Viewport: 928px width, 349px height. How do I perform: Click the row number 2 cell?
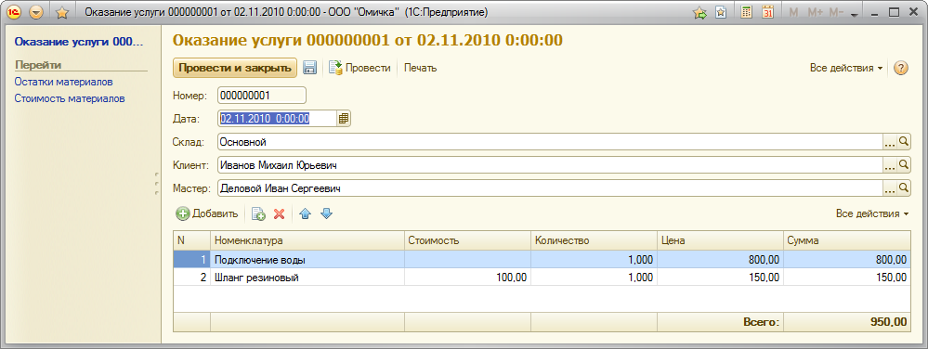(191, 278)
